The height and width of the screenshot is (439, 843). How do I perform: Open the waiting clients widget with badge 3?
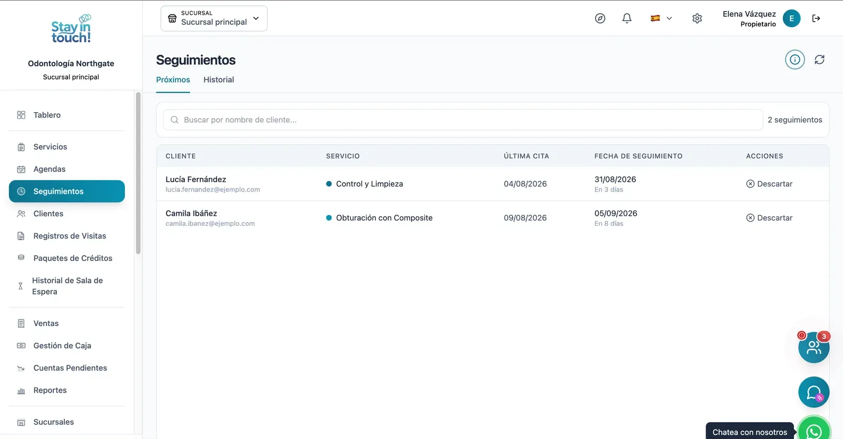point(814,347)
